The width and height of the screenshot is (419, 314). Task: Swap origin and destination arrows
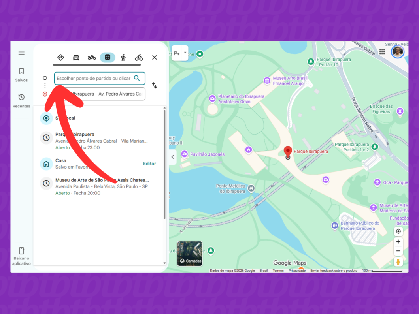pyautogui.click(x=155, y=85)
